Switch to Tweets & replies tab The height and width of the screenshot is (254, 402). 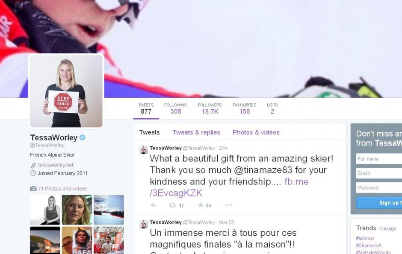tap(196, 132)
